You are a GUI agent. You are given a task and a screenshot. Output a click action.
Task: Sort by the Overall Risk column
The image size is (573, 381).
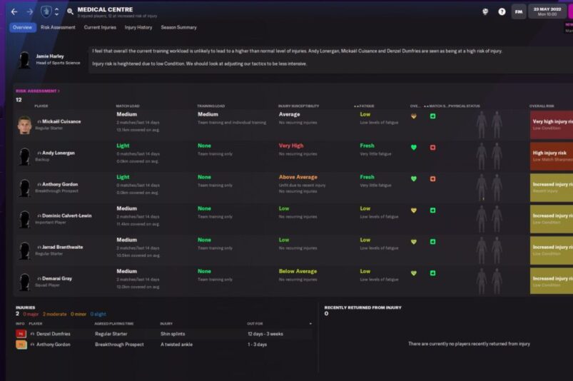pyautogui.click(x=542, y=106)
